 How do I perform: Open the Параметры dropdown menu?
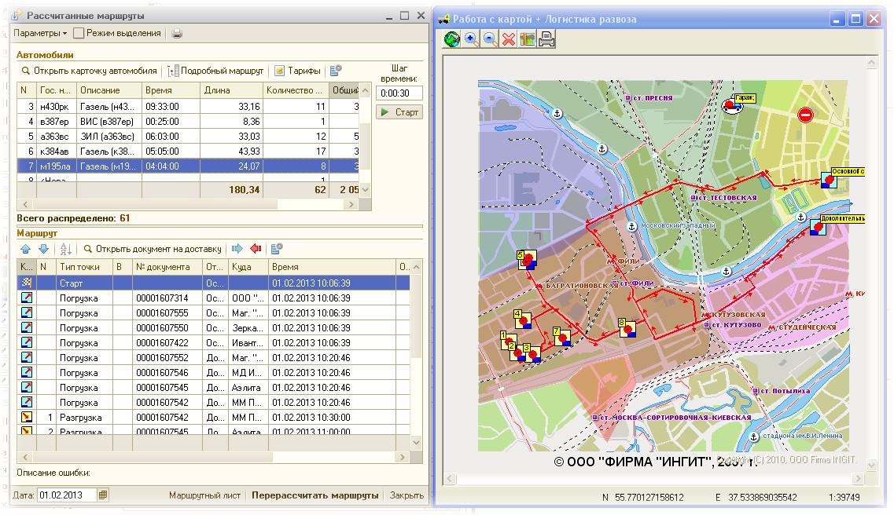click(x=40, y=33)
